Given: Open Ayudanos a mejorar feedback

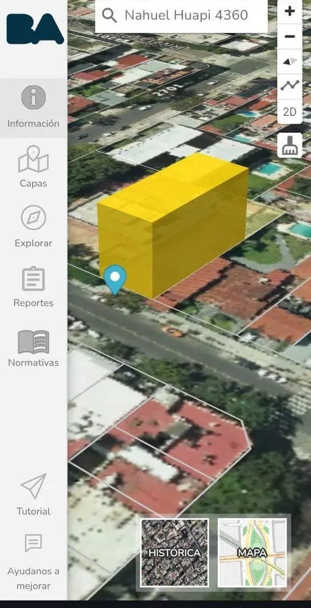Looking at the screenshot, I should point(33,561).
